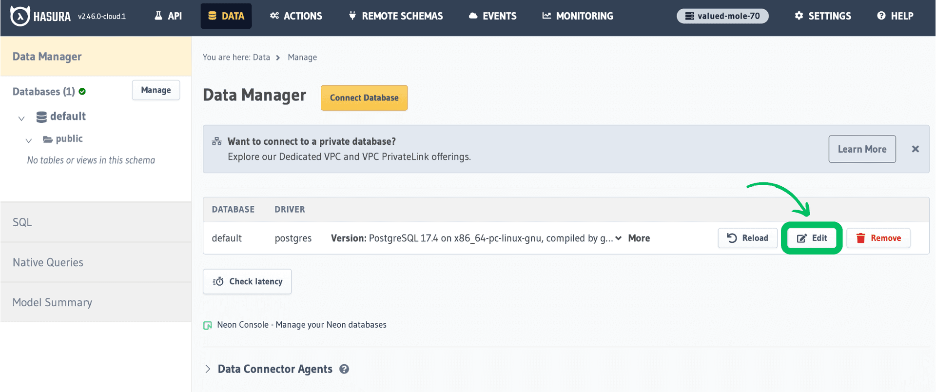
Task: Open the valued-mole-70 project badge
Action: 722,16
